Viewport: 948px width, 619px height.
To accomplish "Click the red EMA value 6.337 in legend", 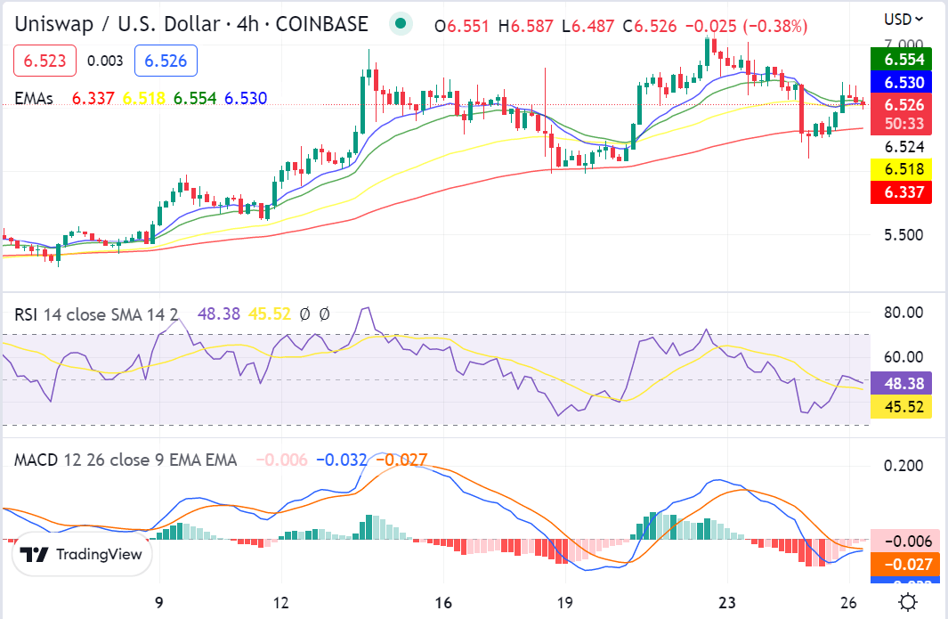I will click(x=93, y=98).
